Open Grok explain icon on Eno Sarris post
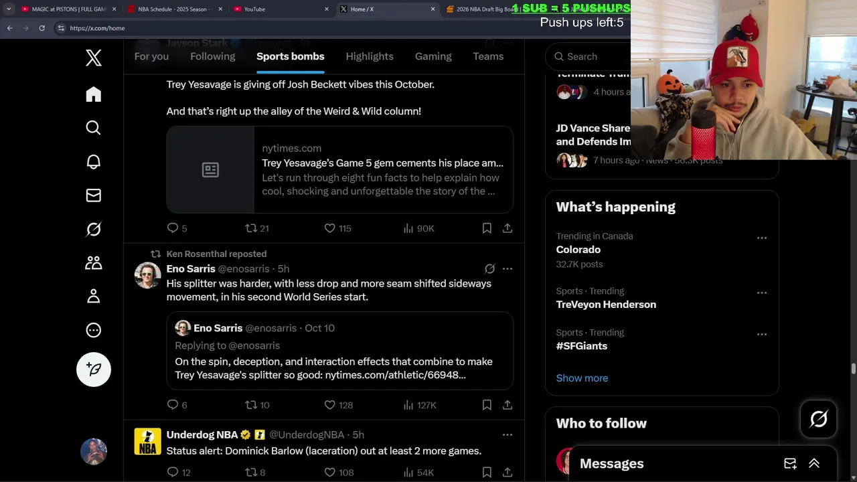857x482 pixels. pyautogui.click(x=490, y=268)
